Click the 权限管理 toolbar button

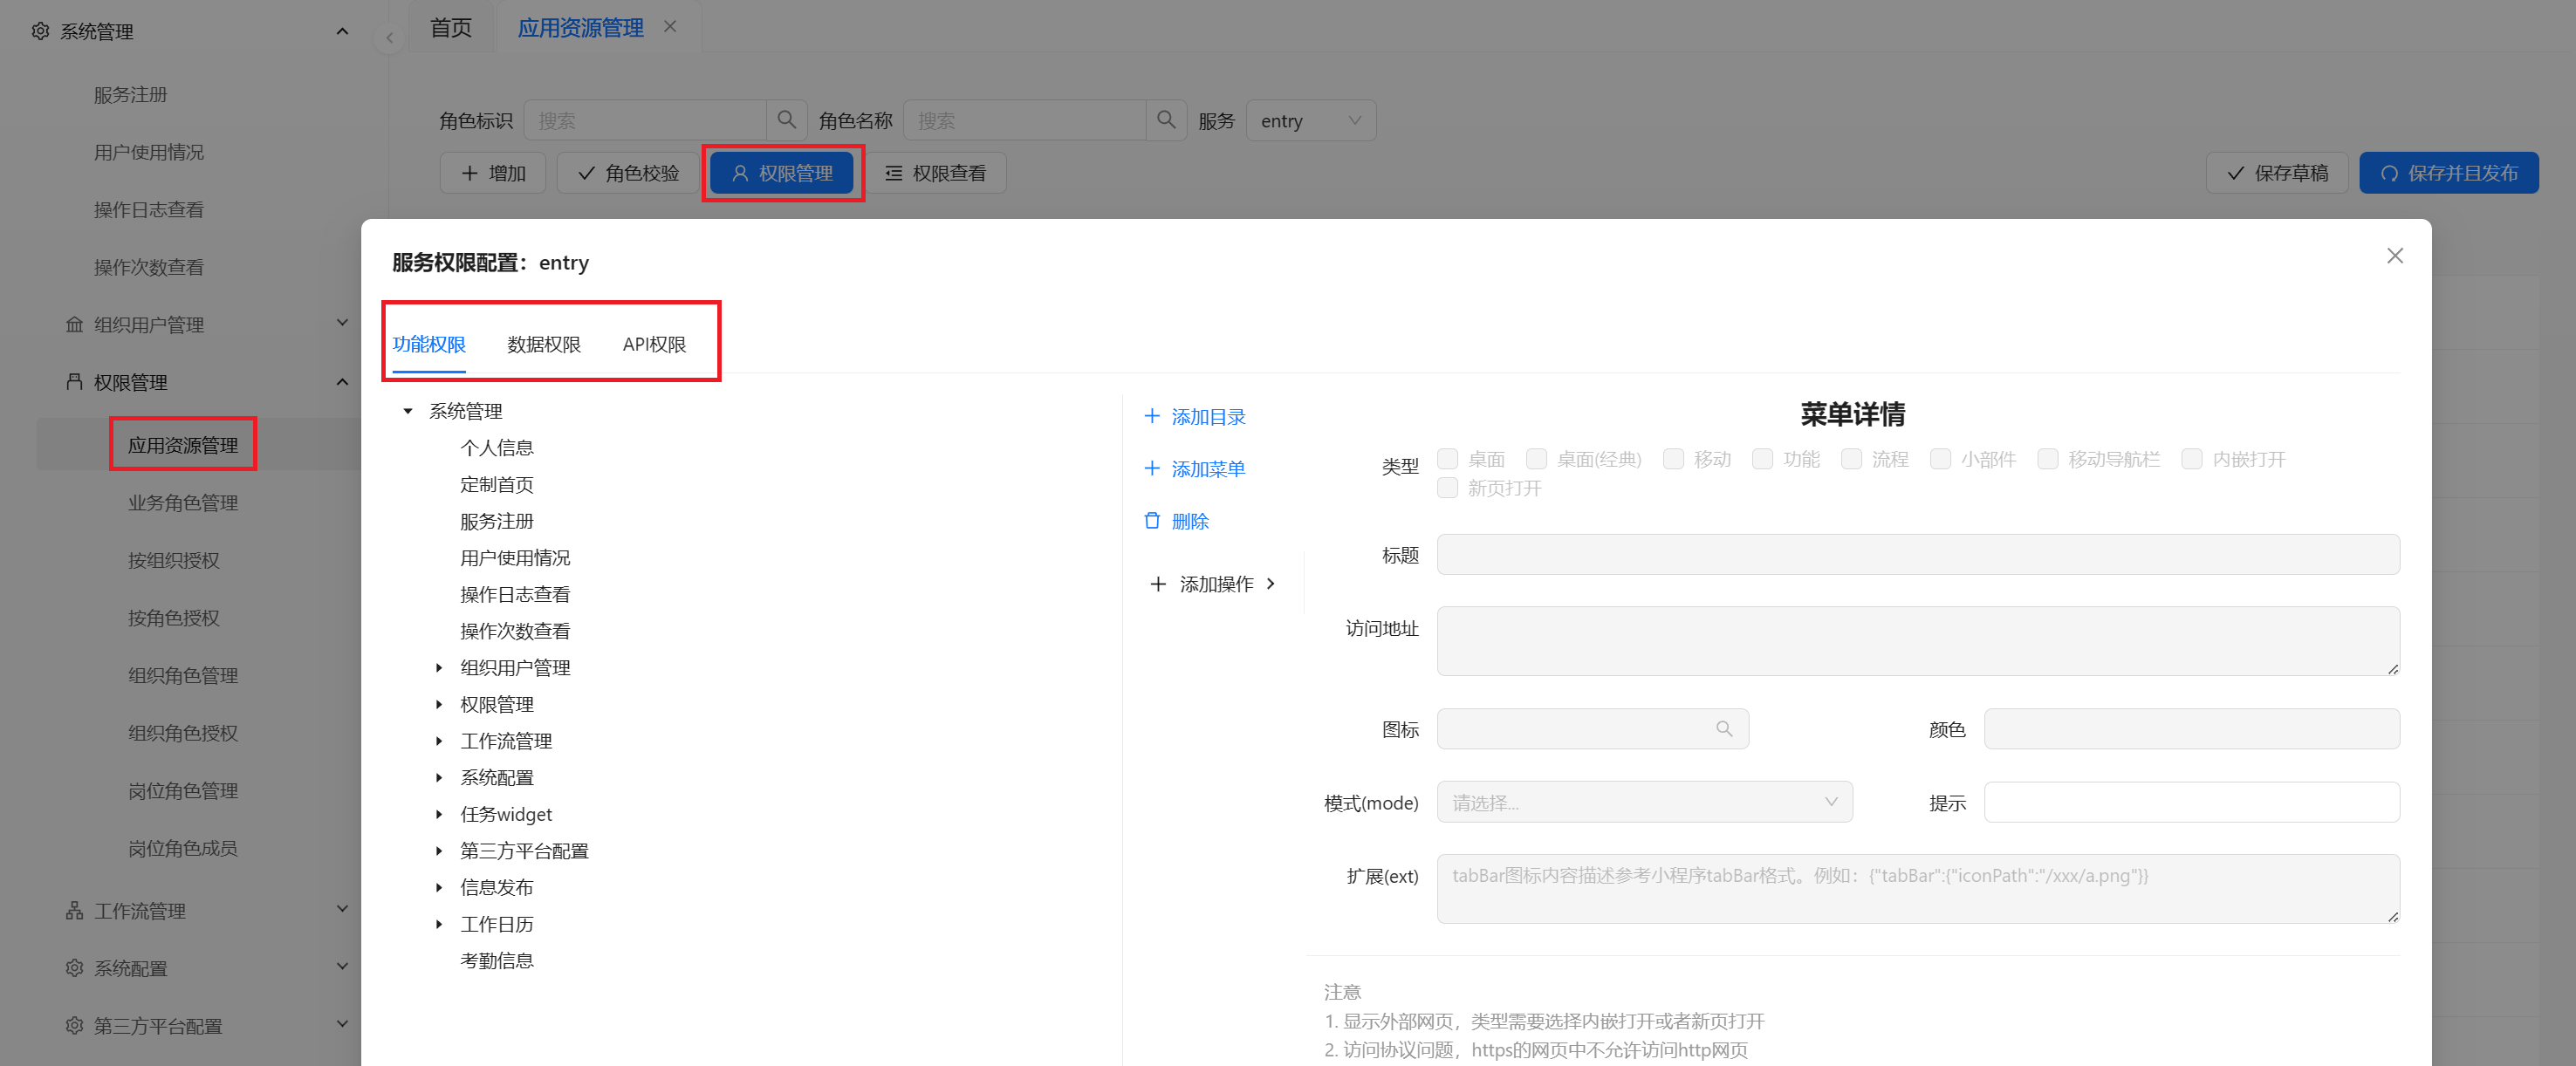click(782, 173)
